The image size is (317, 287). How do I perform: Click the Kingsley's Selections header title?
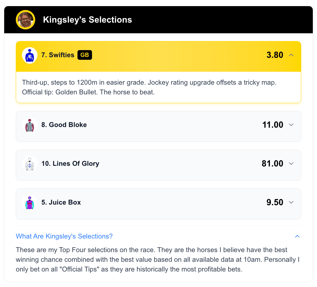(87, 20)
